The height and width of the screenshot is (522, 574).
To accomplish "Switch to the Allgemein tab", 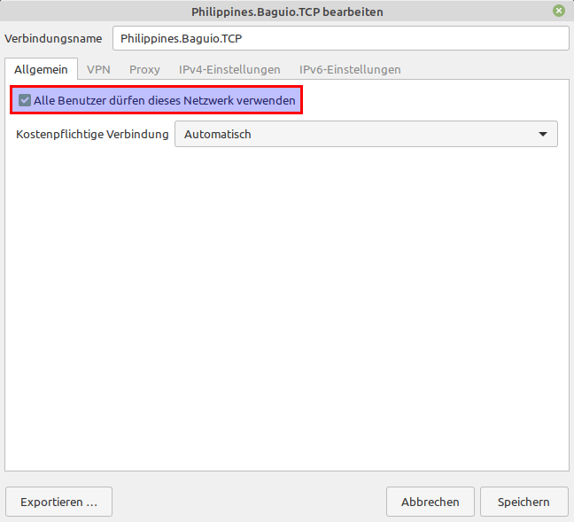I will (x=41, y=69).
